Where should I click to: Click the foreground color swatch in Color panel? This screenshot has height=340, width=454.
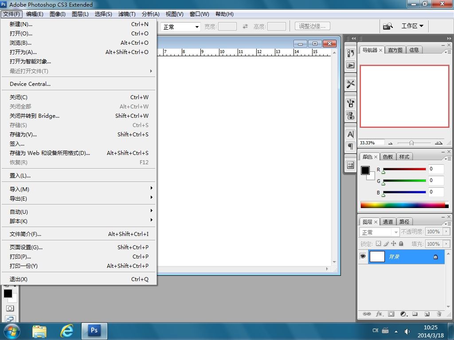[365, 170]
